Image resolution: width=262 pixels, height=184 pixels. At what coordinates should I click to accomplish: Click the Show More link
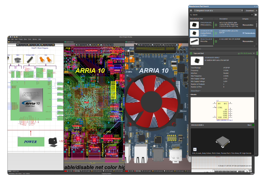195,91
